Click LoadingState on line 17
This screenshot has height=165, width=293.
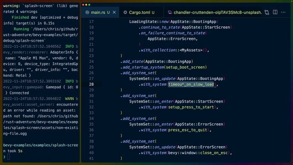[143, 22]
